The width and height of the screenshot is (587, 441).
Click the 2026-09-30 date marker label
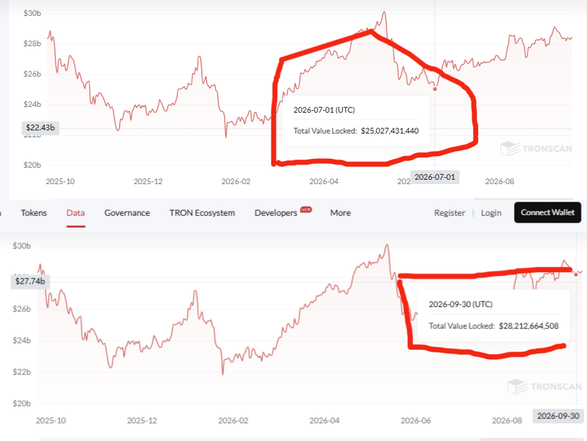coord(558,416)
